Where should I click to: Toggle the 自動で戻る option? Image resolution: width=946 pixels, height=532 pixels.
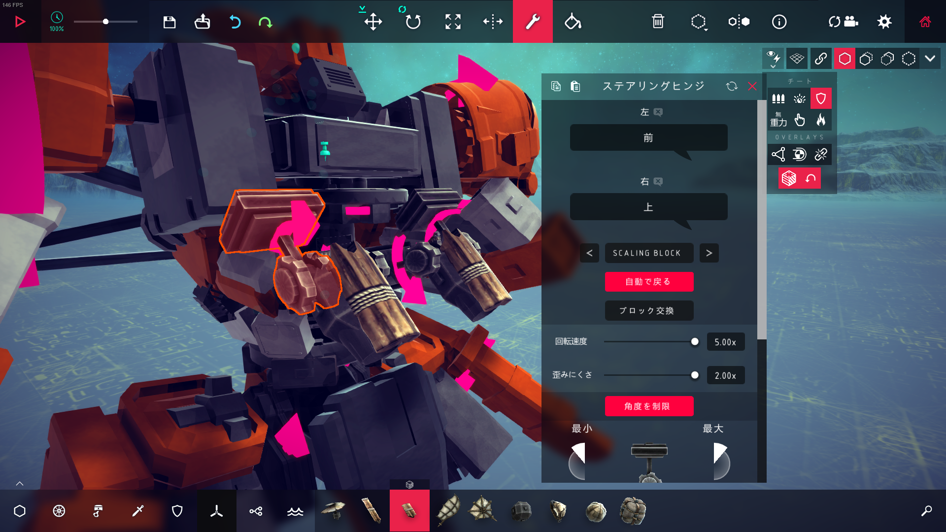point(648,282)
